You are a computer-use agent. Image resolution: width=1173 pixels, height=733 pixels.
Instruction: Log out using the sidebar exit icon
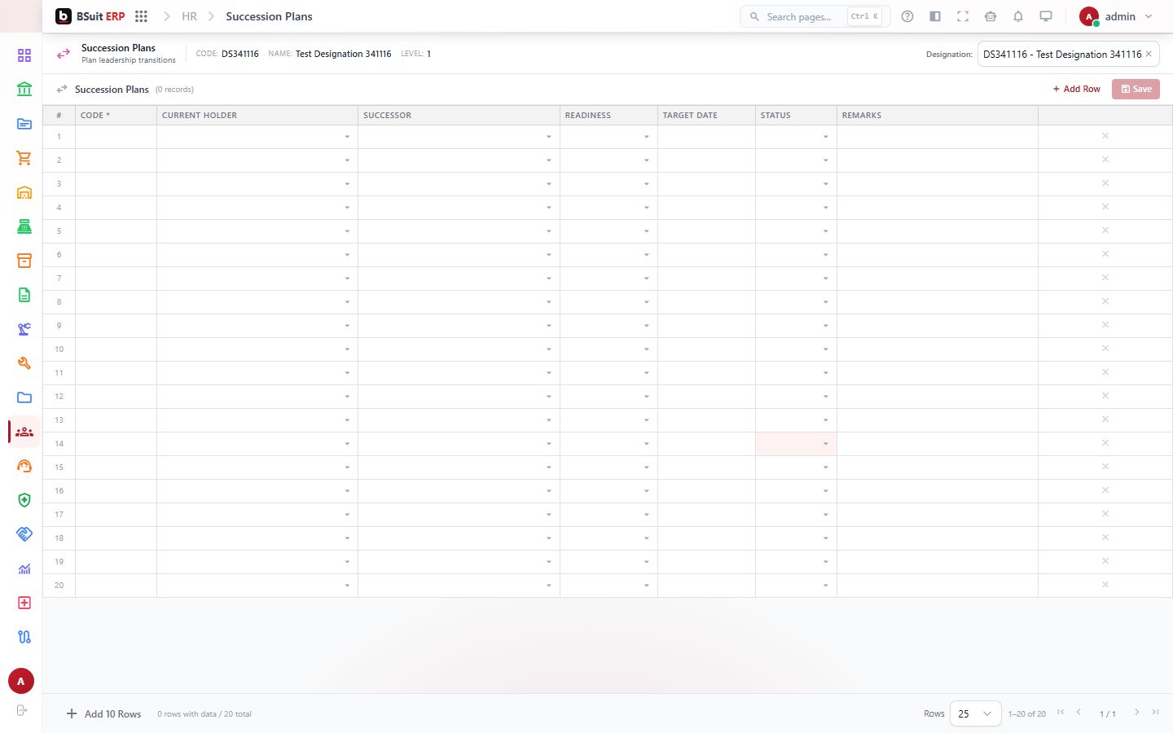[22, 710]
